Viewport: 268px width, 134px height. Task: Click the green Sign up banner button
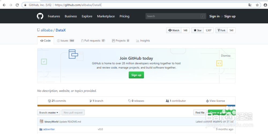(x=136, y=75)
